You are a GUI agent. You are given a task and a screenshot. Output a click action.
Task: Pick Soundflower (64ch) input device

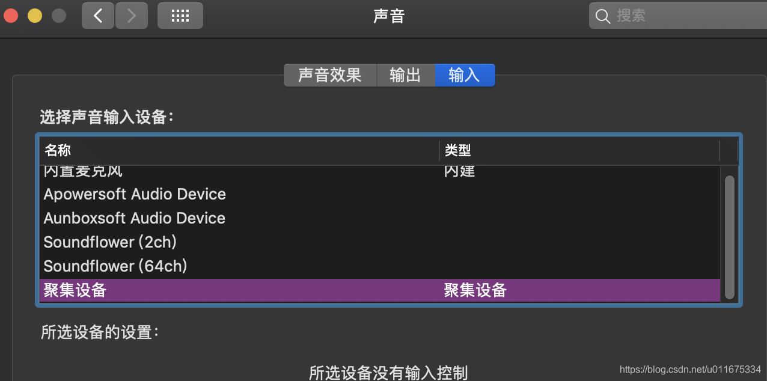coord(115,266)
